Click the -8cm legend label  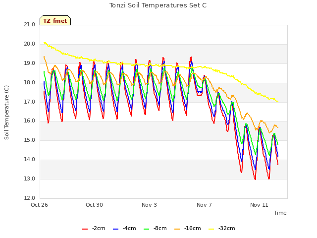point(160,228)
